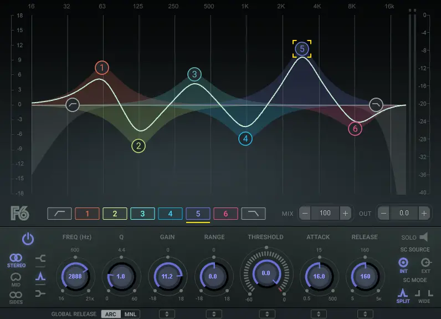
Task: Choose the bell filter shape
Action: tap(40, 276)
